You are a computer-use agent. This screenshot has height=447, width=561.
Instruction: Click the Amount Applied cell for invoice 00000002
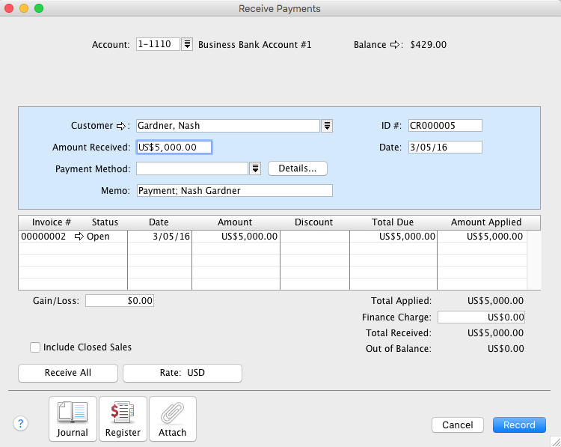tap(482, 237)
